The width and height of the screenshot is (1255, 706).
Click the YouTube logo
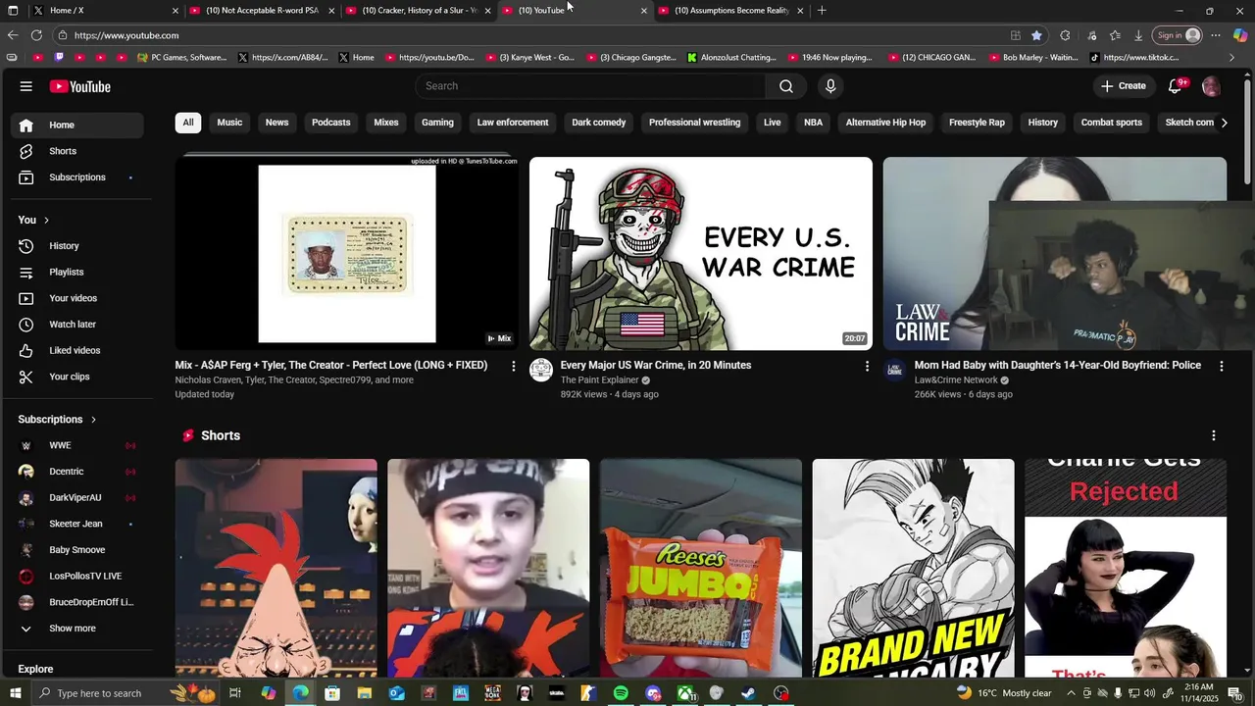click(80, 86)
